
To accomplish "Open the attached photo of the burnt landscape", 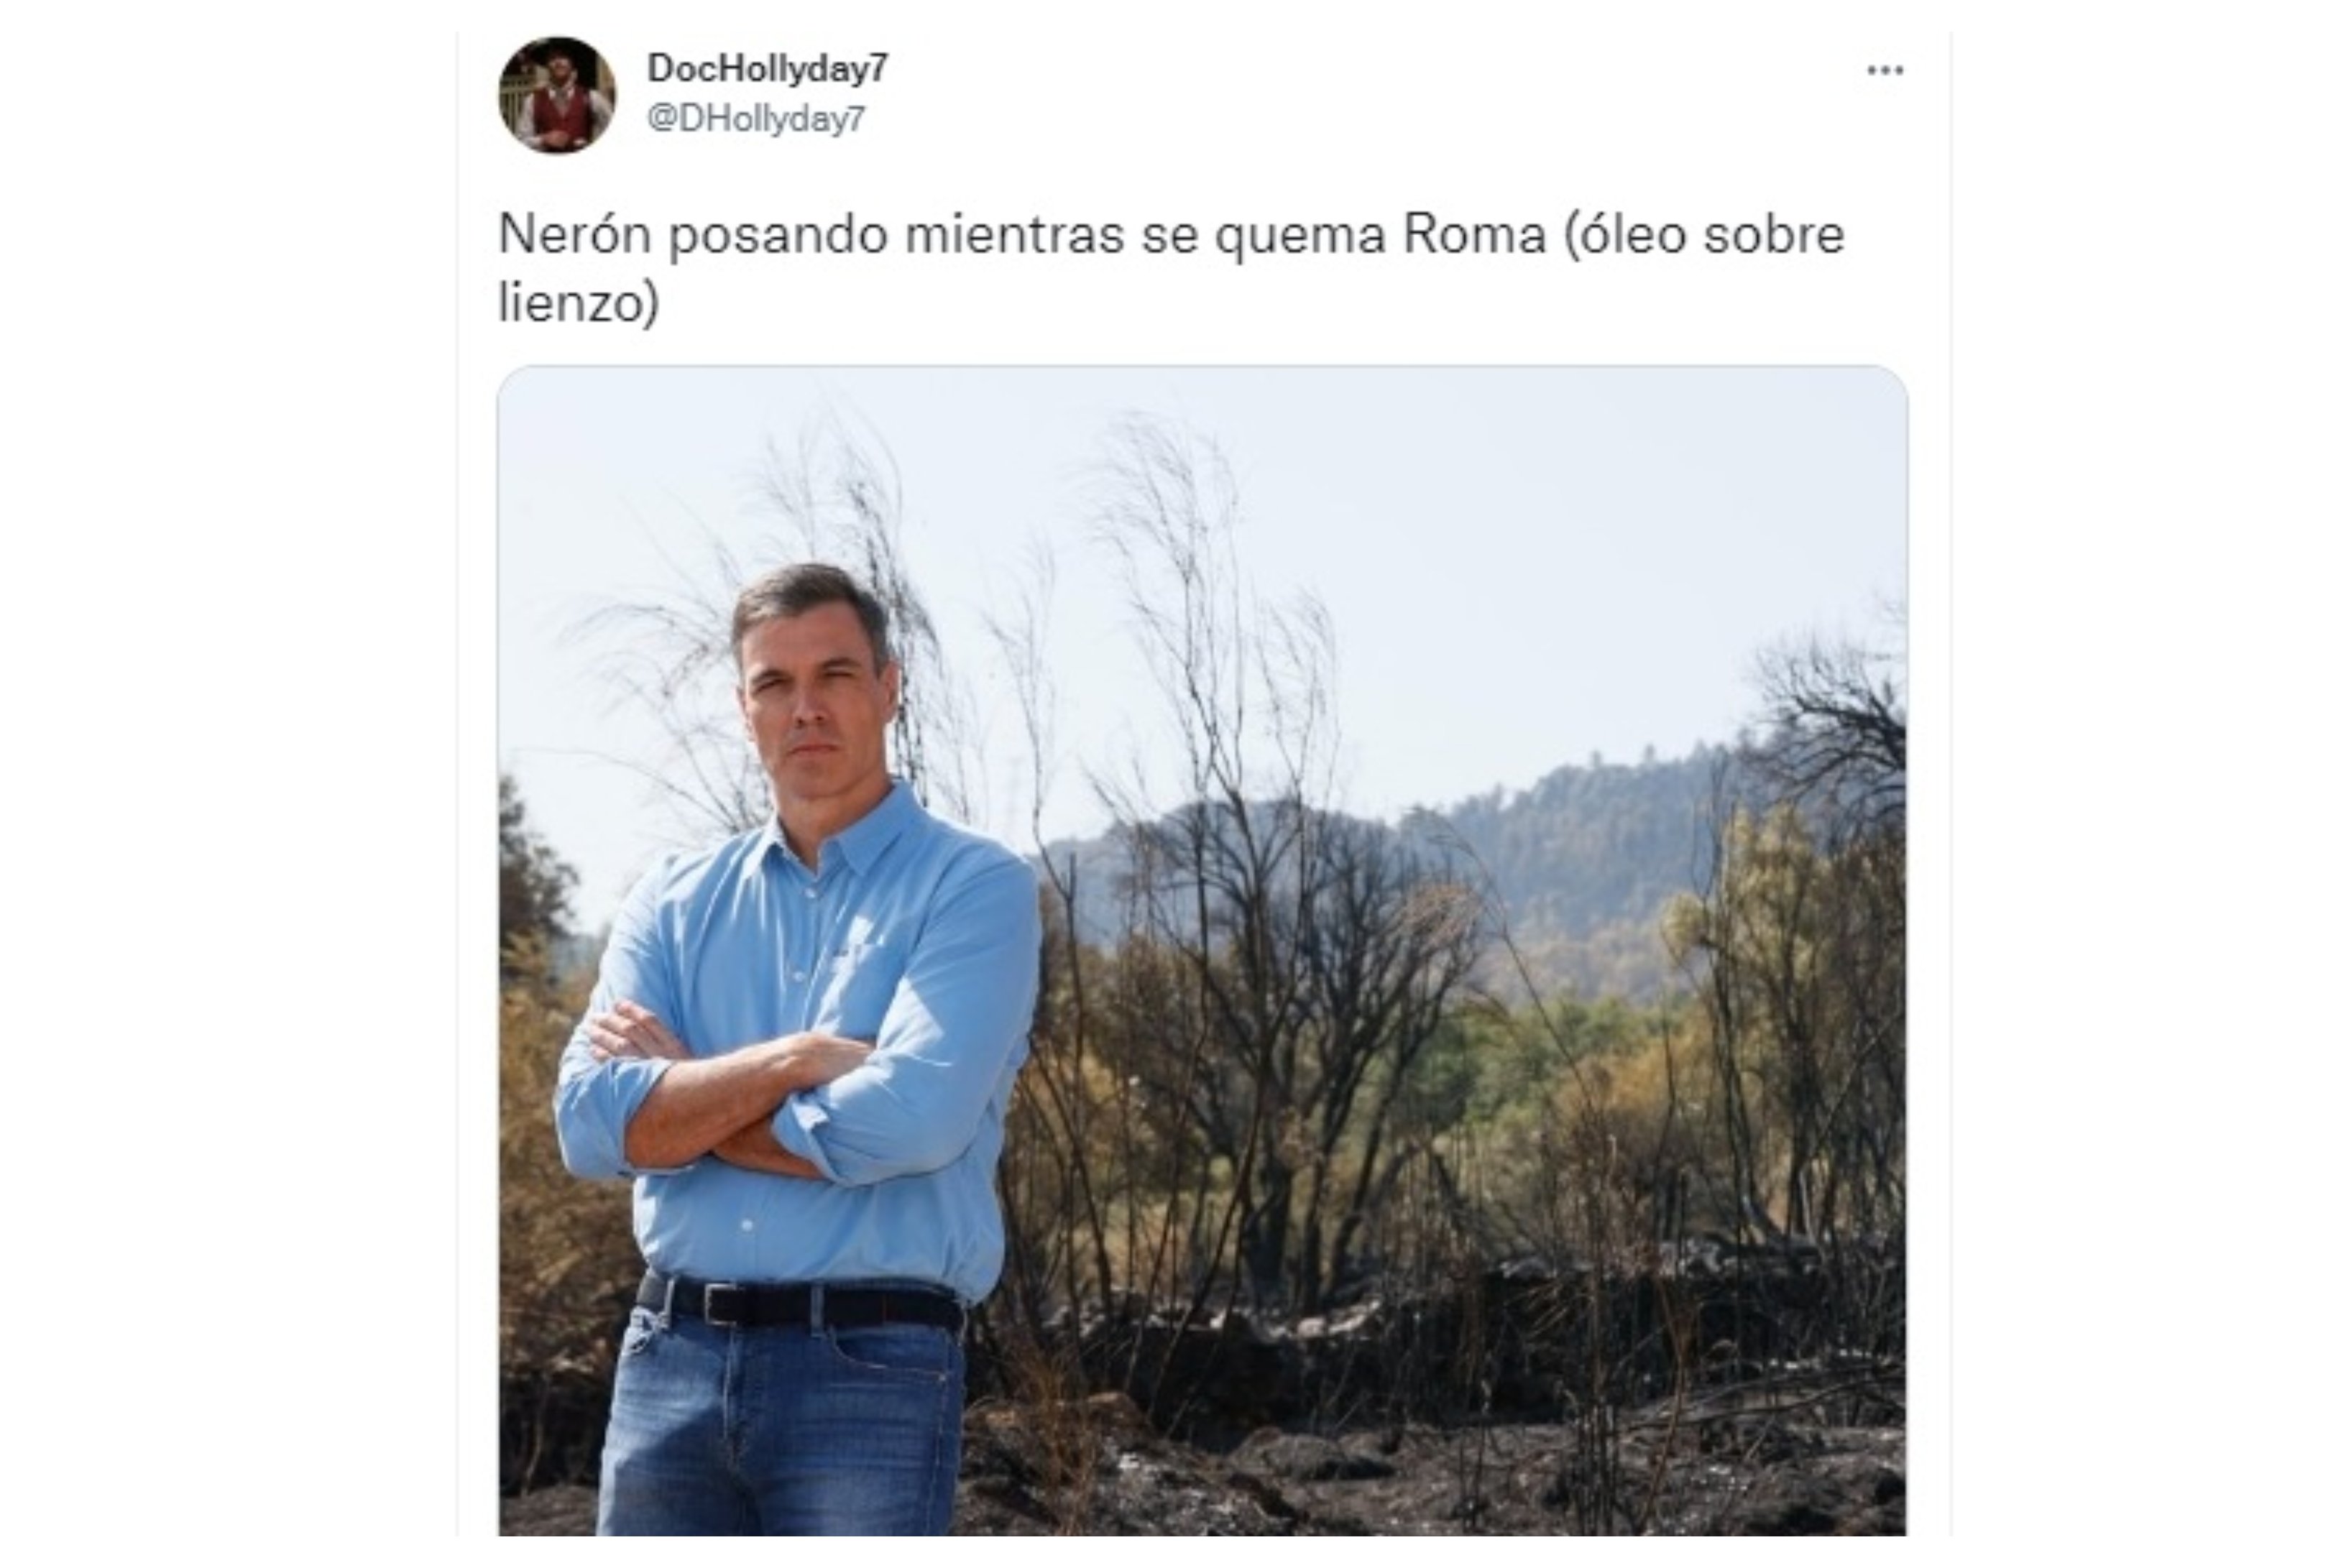I will point(1202,950).
